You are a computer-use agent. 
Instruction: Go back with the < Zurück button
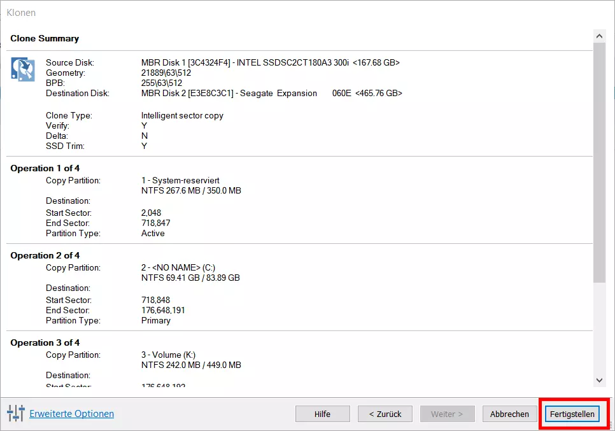(385, 414)
